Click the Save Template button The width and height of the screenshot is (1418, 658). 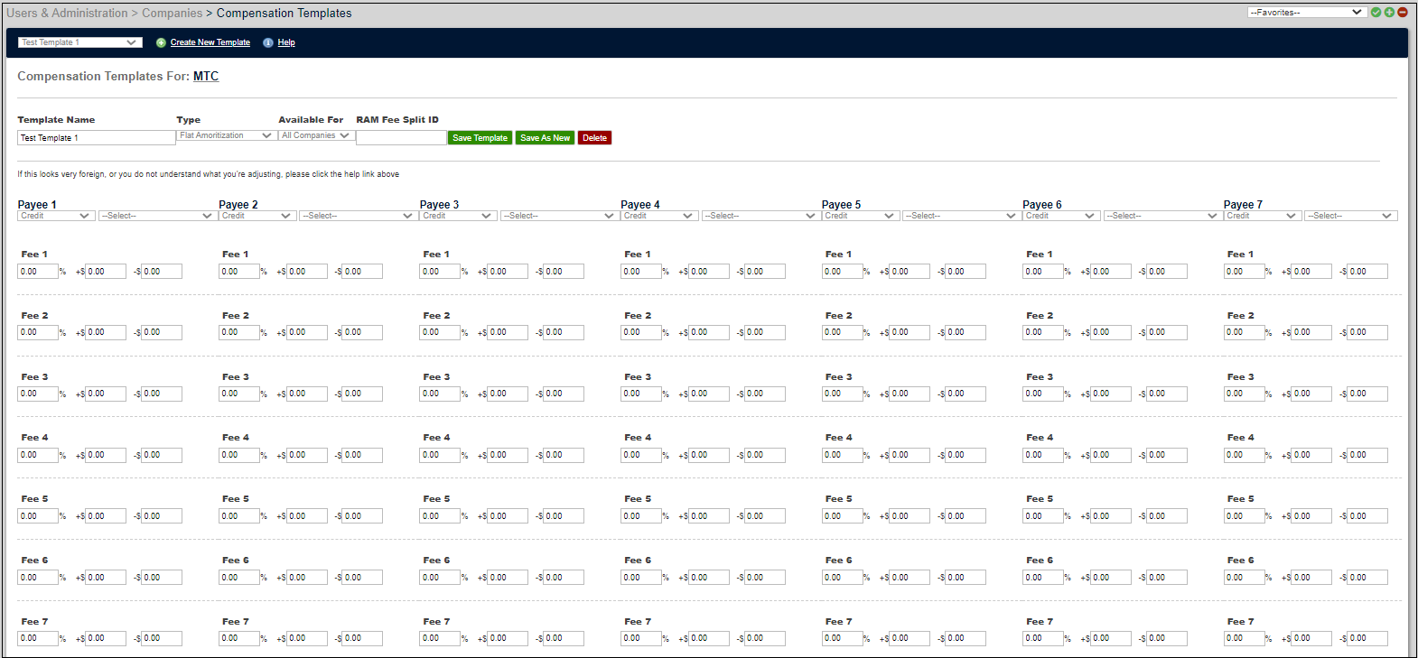[x=480, y=138]
